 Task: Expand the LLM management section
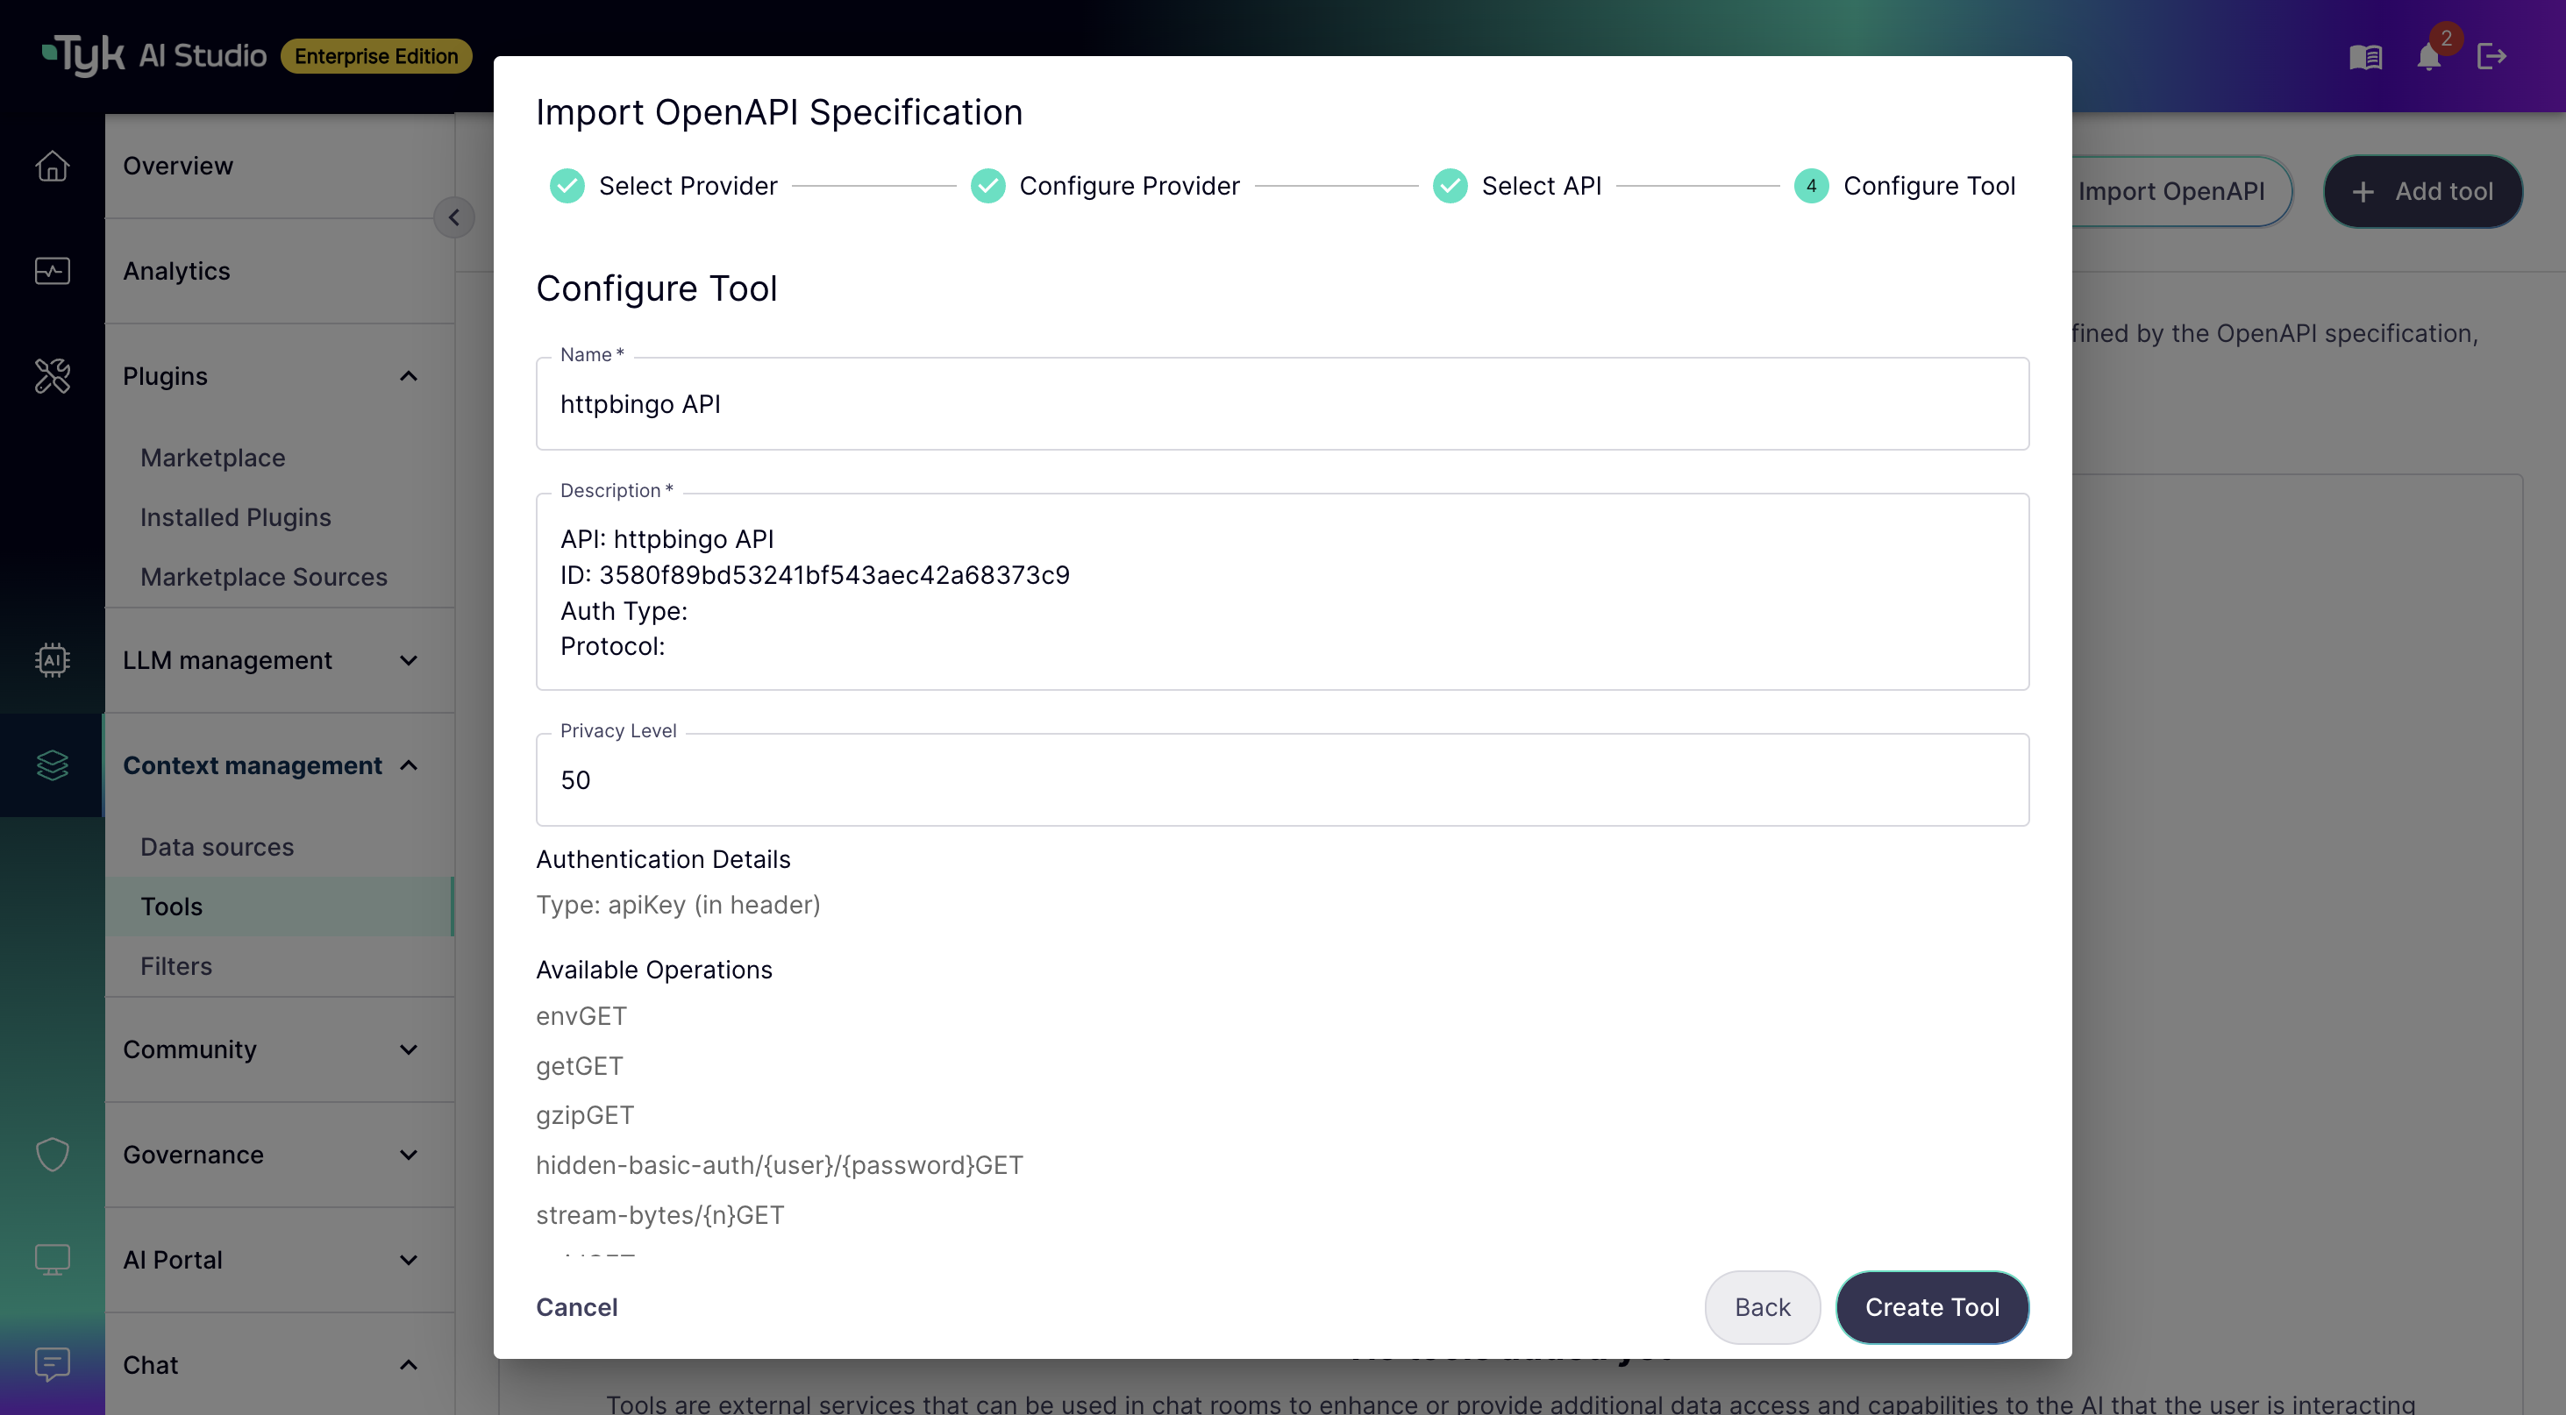(x=409, y=660)
